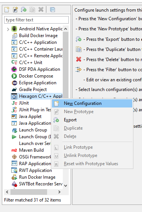The width and height of the screenshot is (142, 212).
Task: Click the Export launch configuration toolbar icon
Action: click(24, 10)
